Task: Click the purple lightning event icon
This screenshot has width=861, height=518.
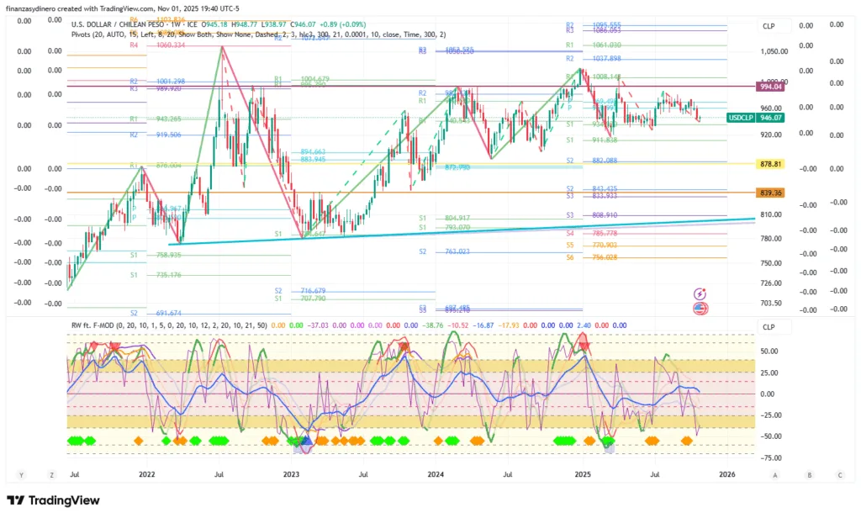Action: [700, 293]
